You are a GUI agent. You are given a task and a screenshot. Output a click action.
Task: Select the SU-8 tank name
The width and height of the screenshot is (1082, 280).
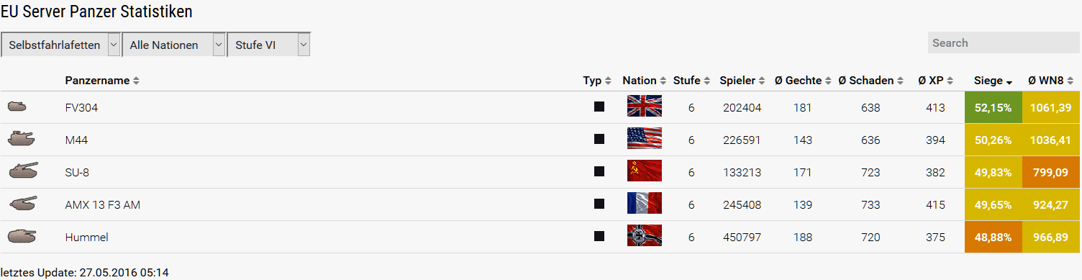pyautogui.click(x=77, y=173)
